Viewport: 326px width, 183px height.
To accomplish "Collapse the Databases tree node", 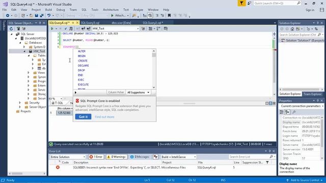I will (x=20, y=43).
